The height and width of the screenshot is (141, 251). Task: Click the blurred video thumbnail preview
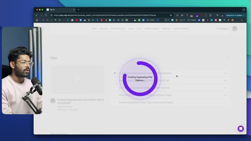click(78, 79)
